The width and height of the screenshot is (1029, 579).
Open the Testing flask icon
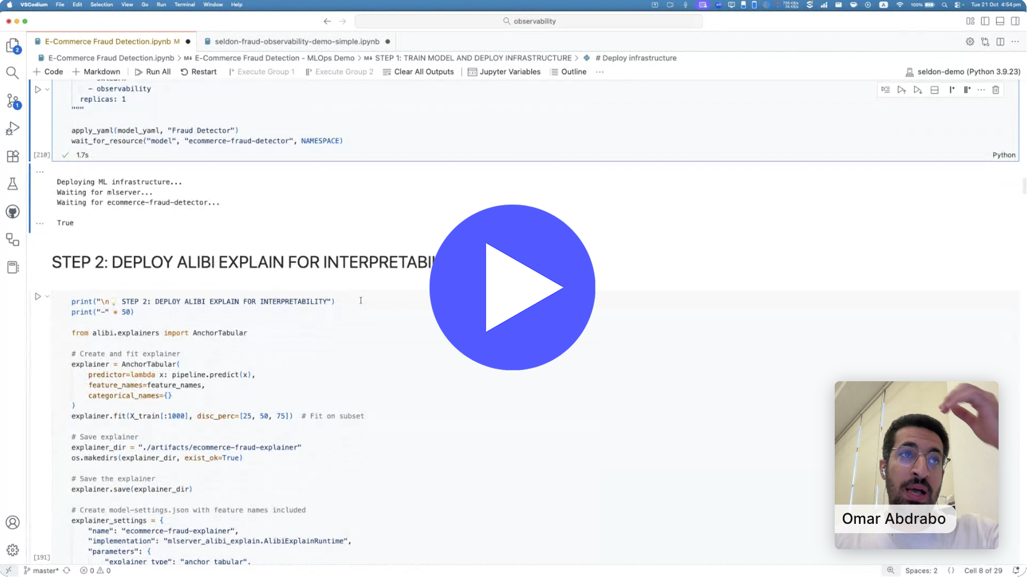(12, 184)
